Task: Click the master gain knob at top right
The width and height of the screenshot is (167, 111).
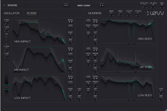Action: 162,6
